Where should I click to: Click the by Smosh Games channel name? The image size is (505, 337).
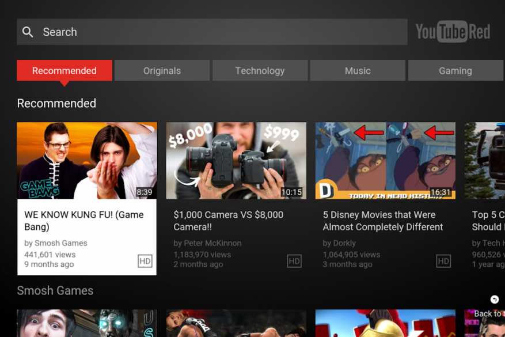tap(56, 243)
